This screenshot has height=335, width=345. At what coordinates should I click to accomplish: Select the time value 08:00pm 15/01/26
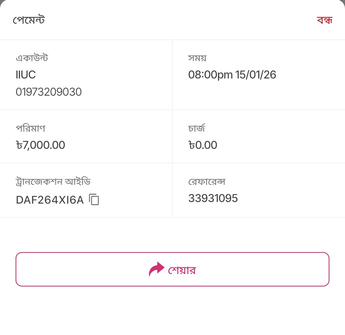tap(232, 75)
